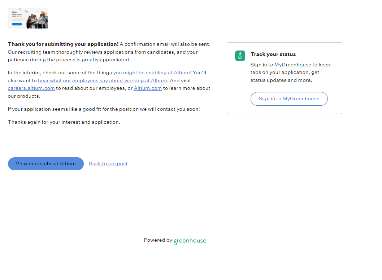Image resolution: width=382 pixels, height=280 pixels.
Task: Open the Altium.com products link
Action: pos(148,88)
